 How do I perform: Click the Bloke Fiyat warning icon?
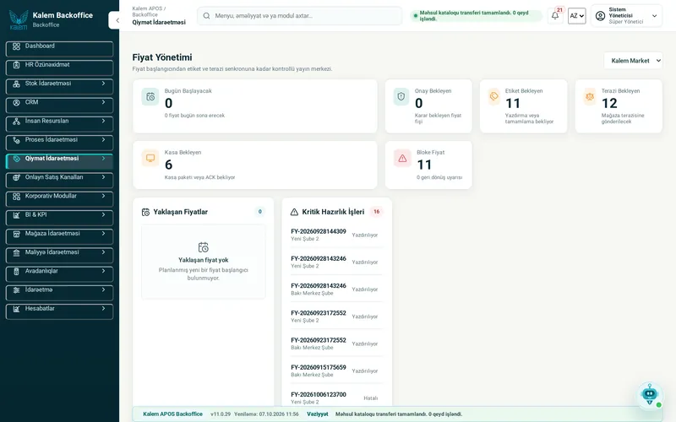[x=402, y=159]
